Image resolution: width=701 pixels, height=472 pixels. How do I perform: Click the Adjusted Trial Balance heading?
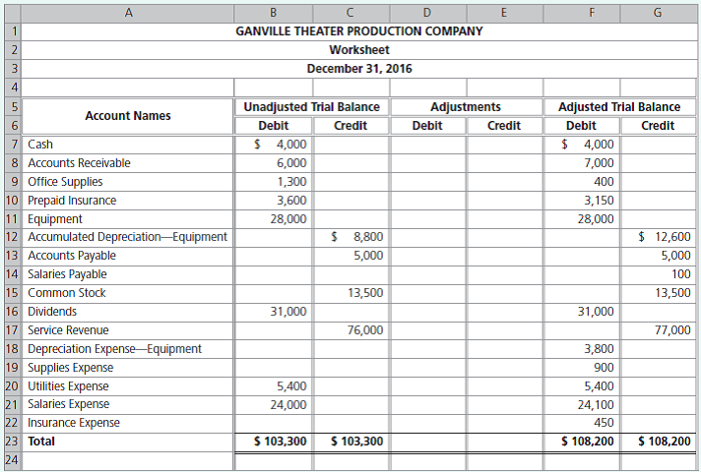click(x=618, y=107)
